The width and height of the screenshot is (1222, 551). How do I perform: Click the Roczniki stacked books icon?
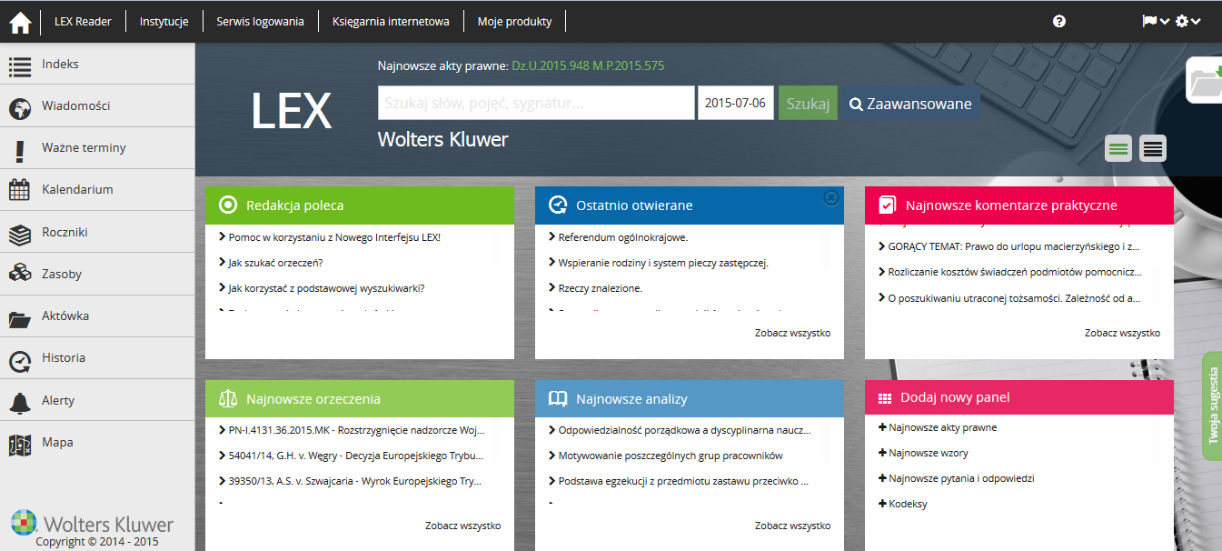[x=20, y=234]
